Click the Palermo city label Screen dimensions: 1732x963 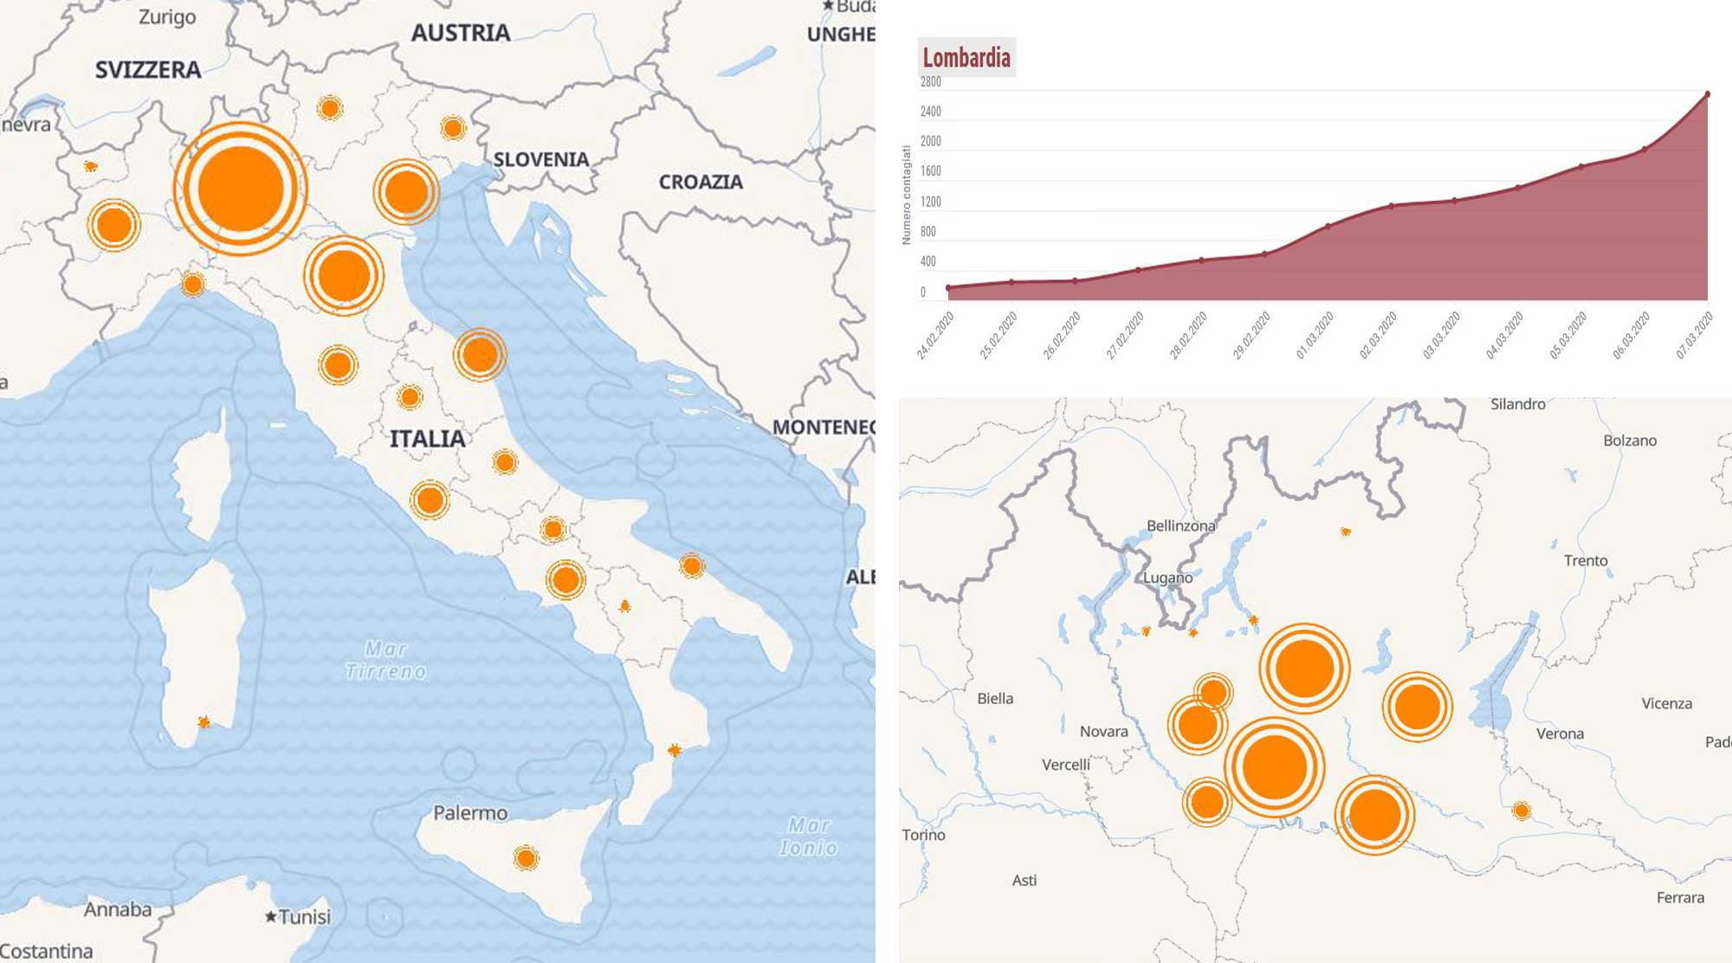coord(470,813)
